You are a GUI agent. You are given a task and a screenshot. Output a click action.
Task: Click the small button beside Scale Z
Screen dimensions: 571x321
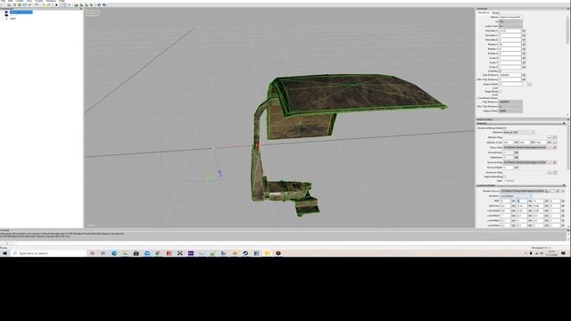(524, 67)
